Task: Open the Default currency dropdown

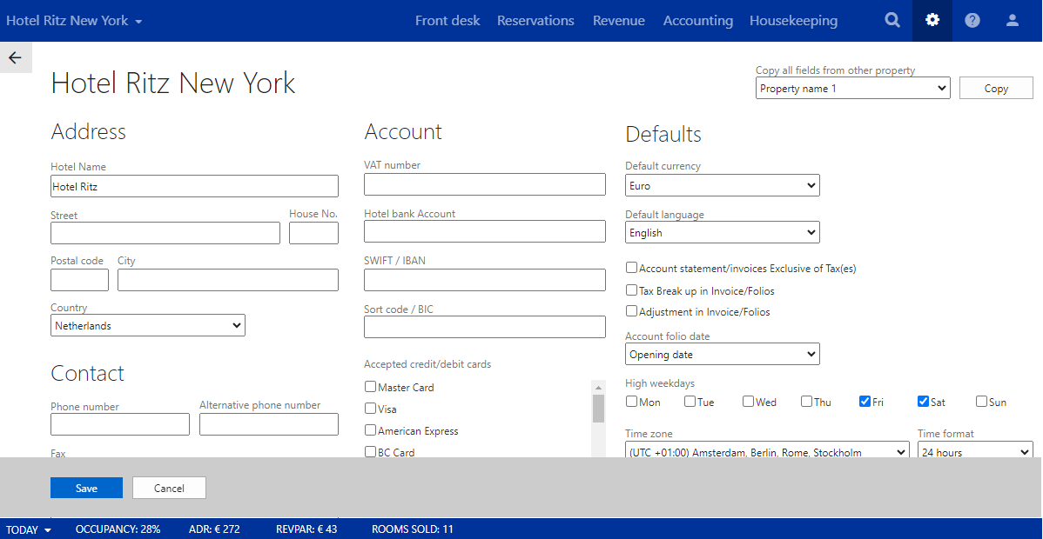Action: (723, 185)
